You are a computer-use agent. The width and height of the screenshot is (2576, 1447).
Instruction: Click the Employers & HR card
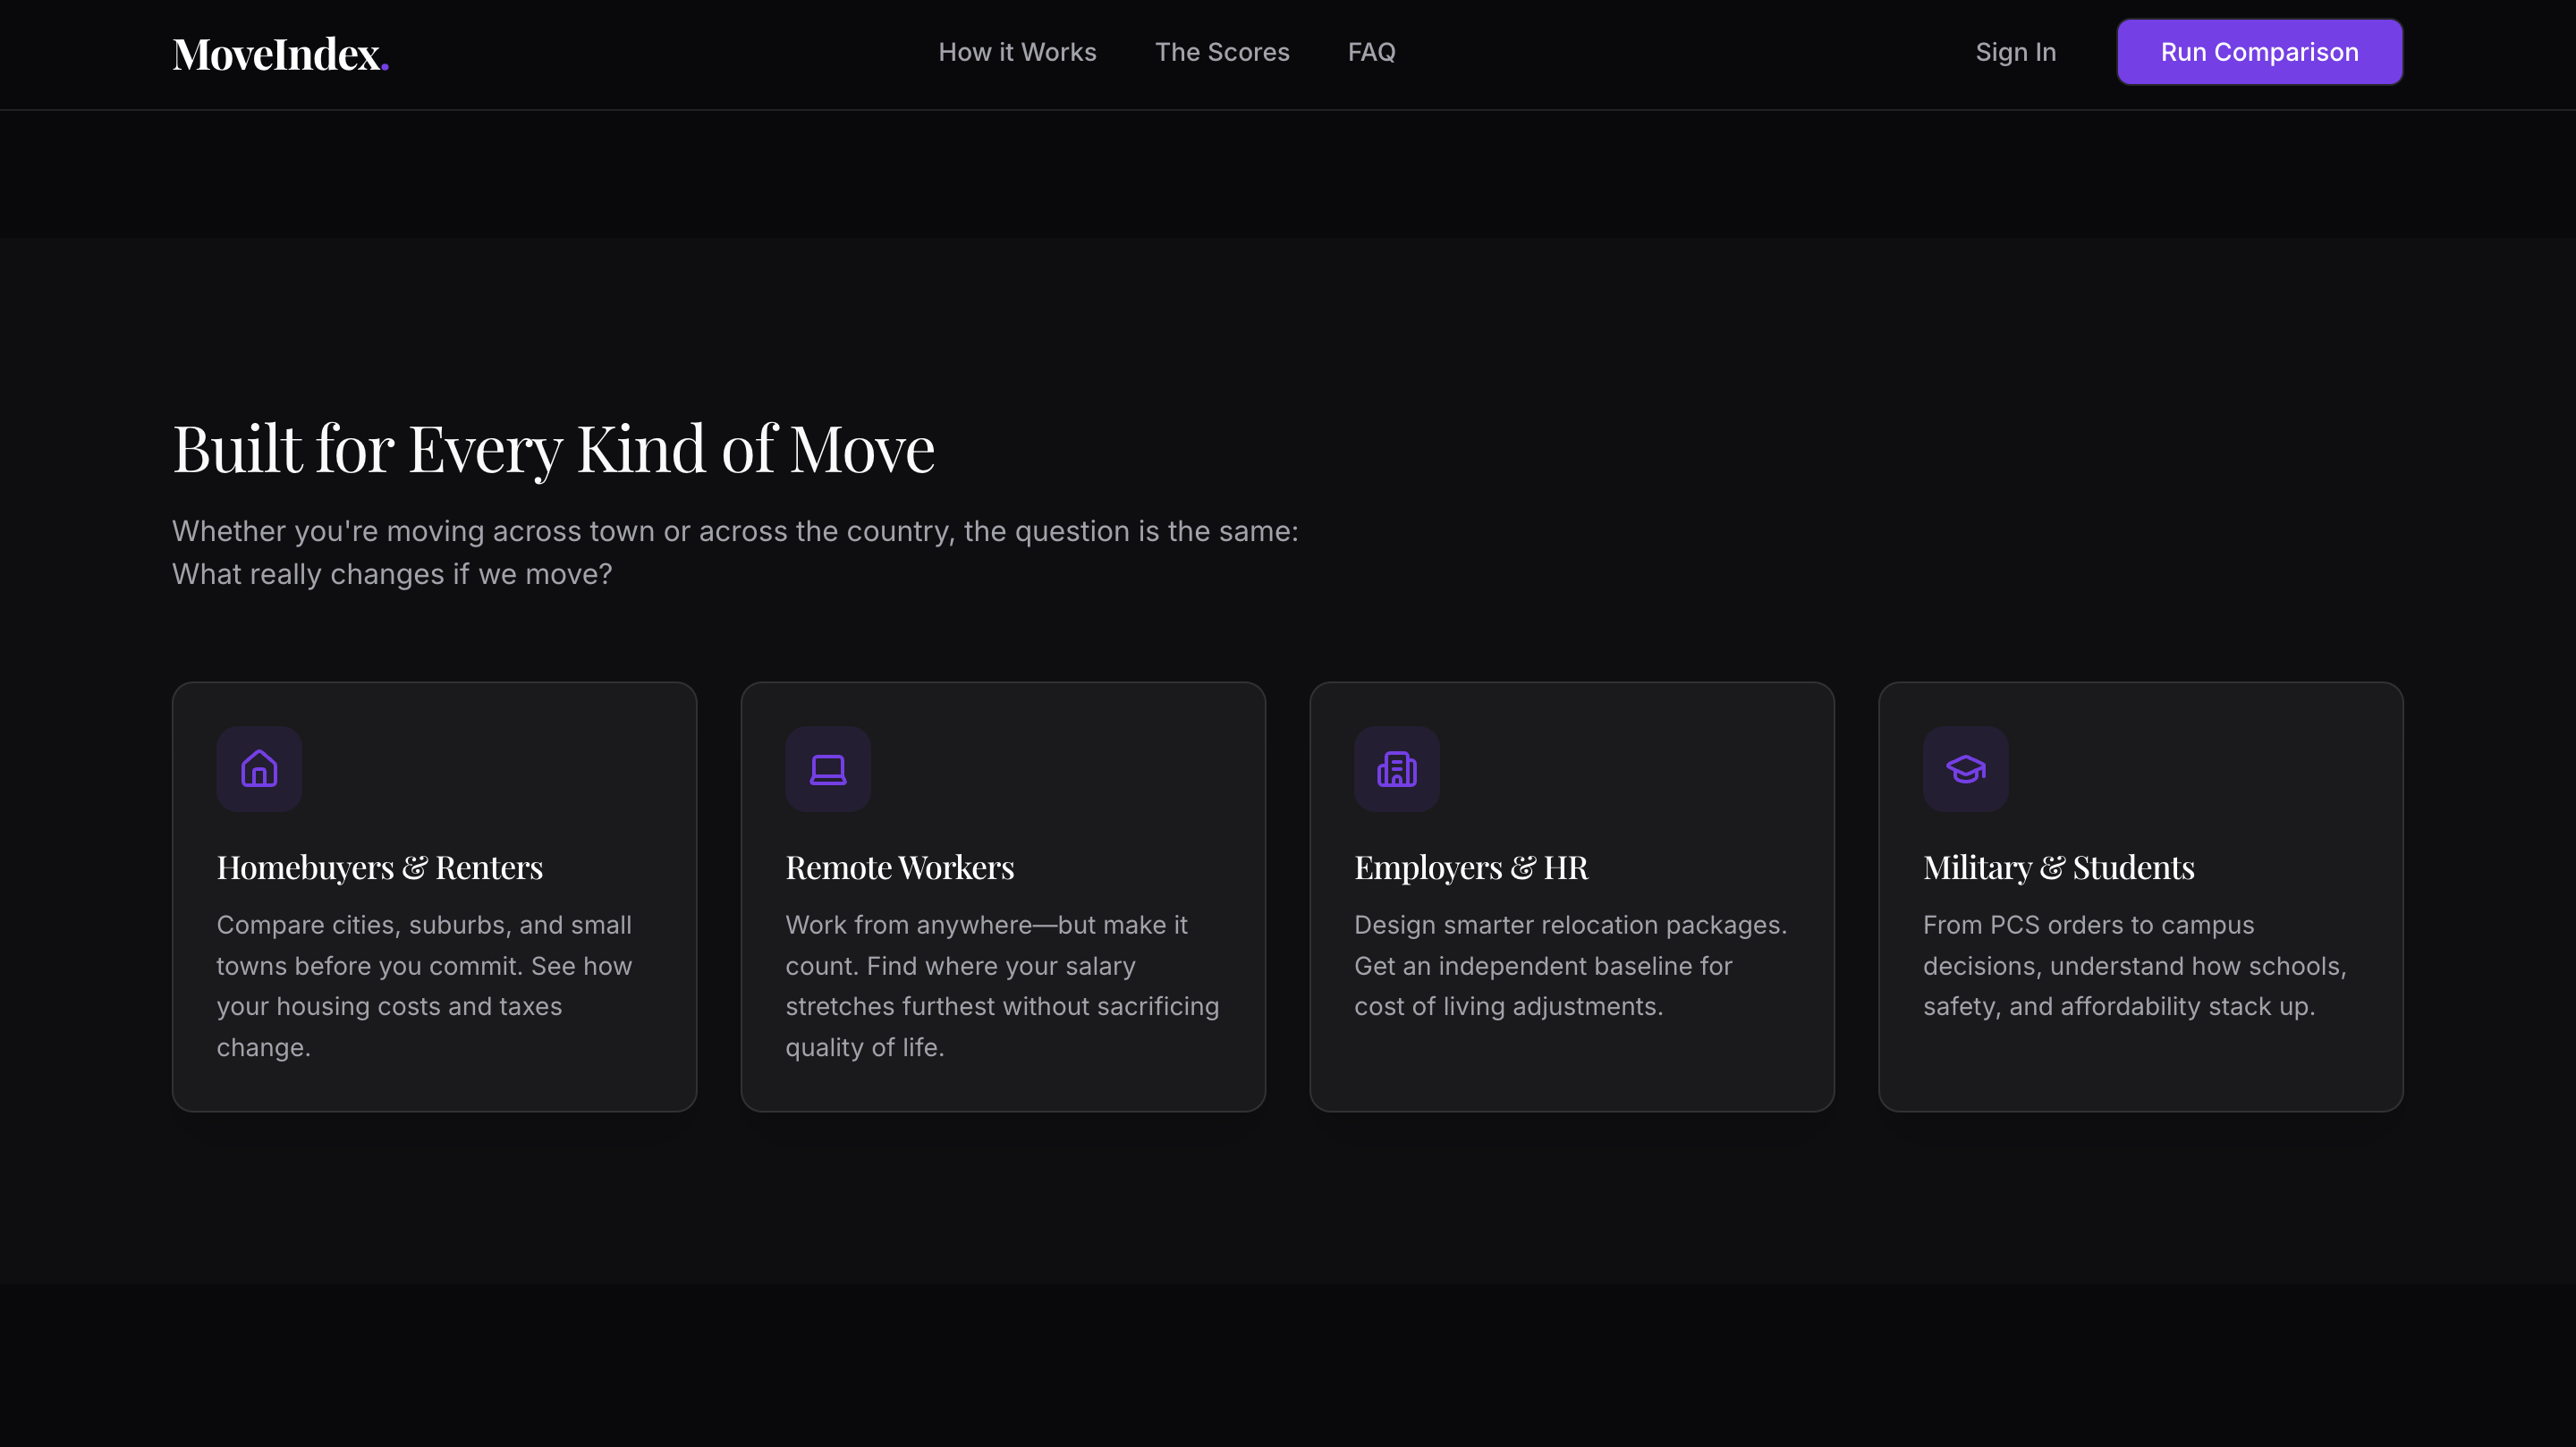click(1572, 896)
